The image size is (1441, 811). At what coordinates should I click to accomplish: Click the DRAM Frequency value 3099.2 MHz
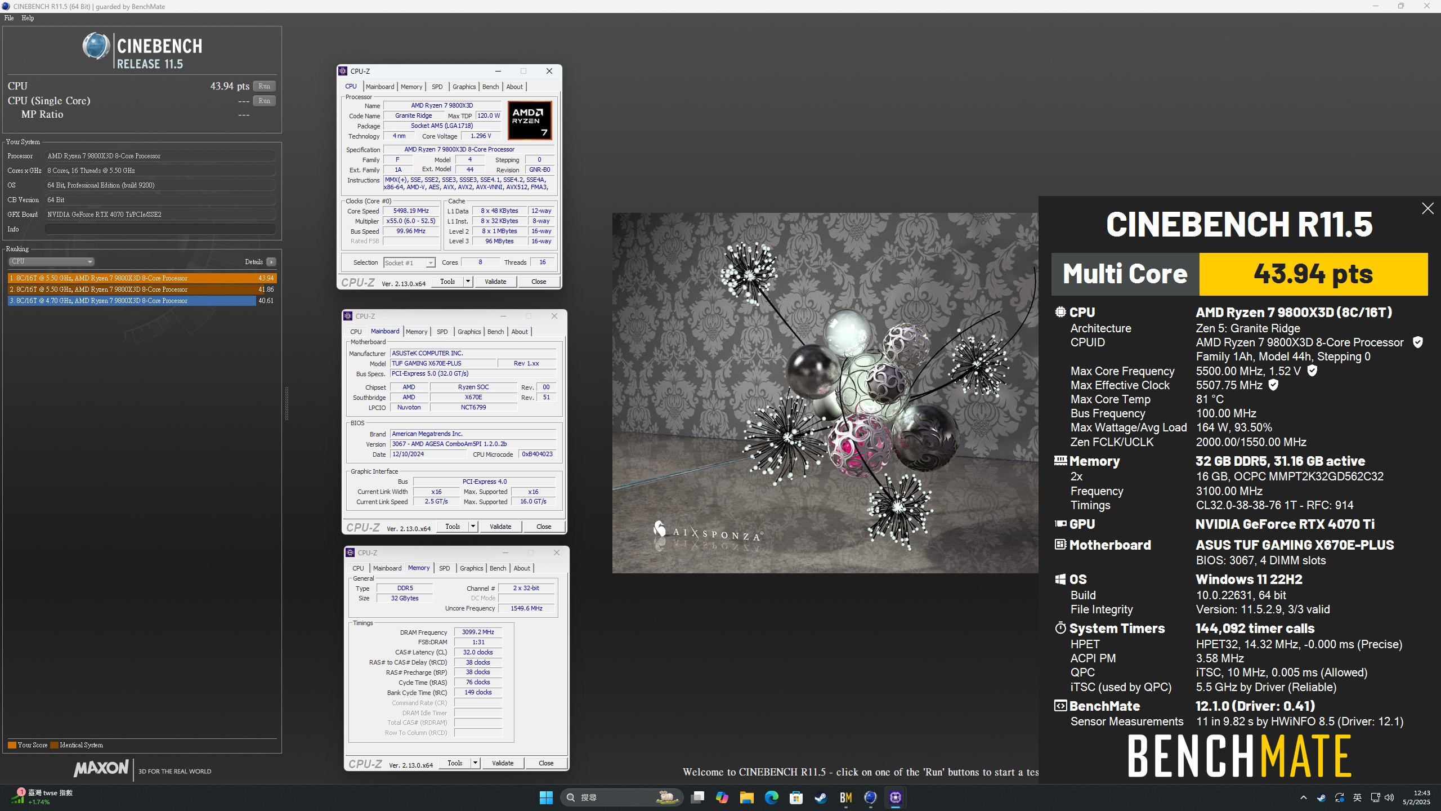coord(478,632)
